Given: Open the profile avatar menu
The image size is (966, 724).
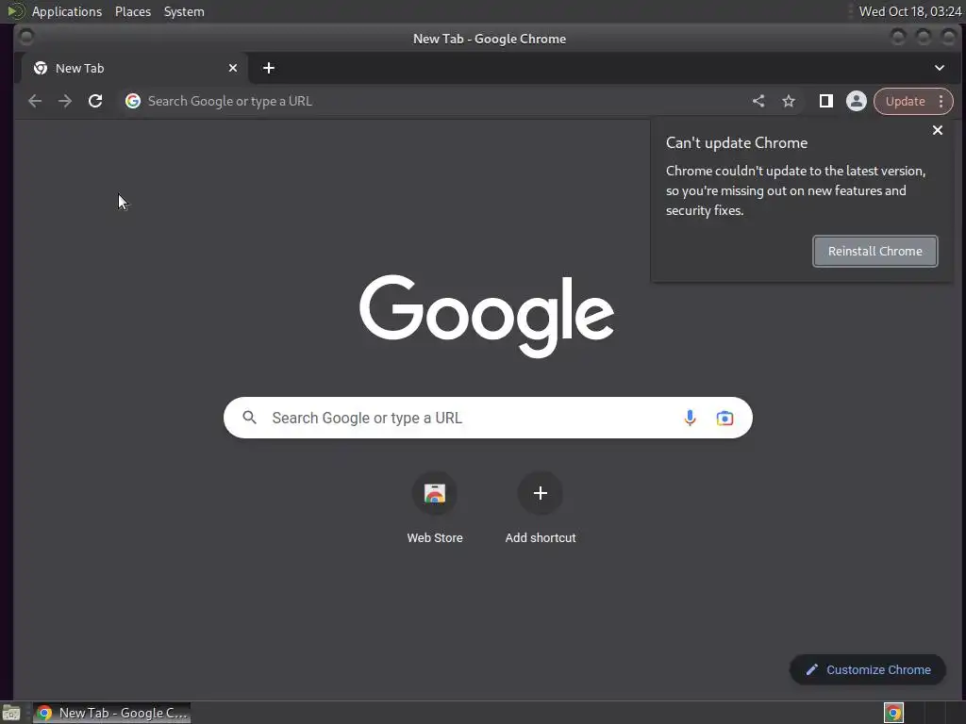Looking at the screenshot, I should coord(857,101).
